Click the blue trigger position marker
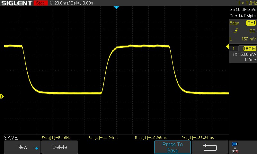 [116, 7]
